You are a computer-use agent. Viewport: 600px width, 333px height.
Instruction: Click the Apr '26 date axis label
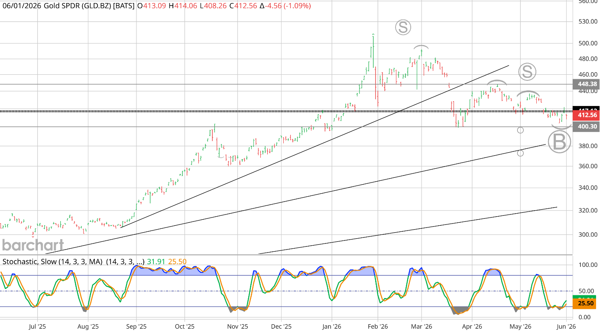pos(472,327)
